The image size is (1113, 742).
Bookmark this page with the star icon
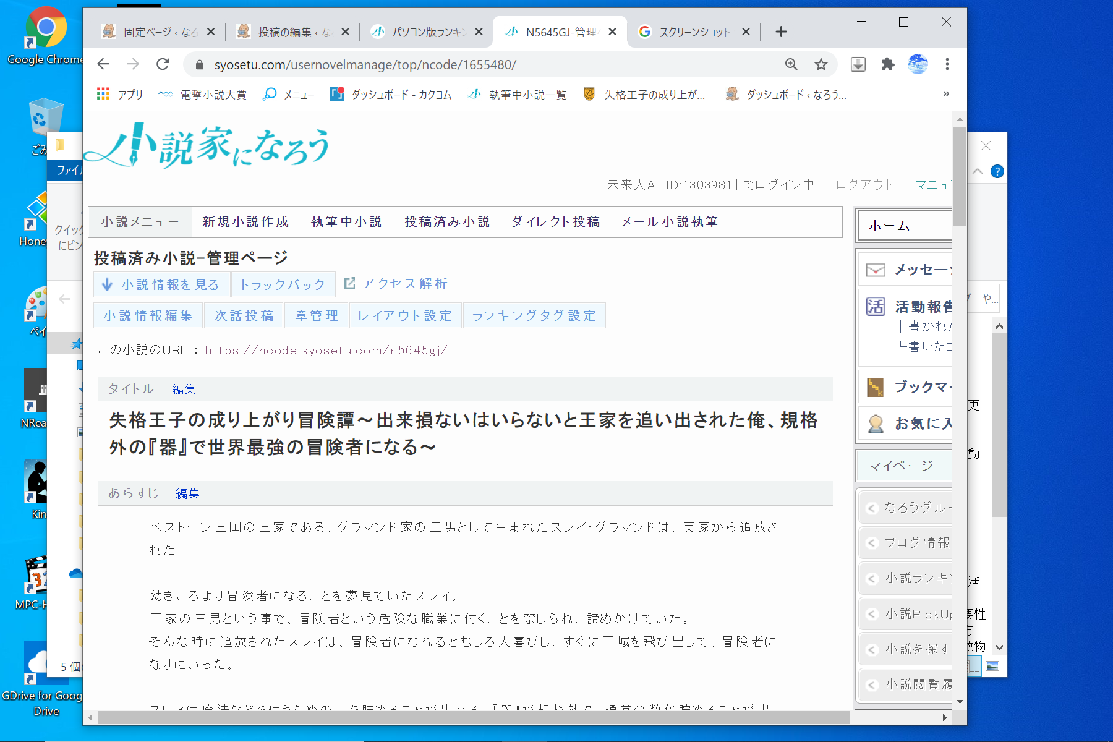coord(821,64)
